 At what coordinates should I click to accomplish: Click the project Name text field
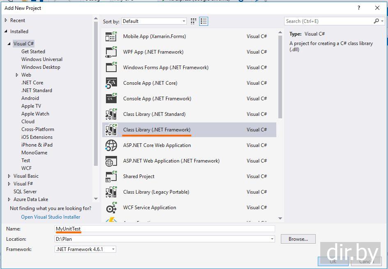[x=164, y=229]
